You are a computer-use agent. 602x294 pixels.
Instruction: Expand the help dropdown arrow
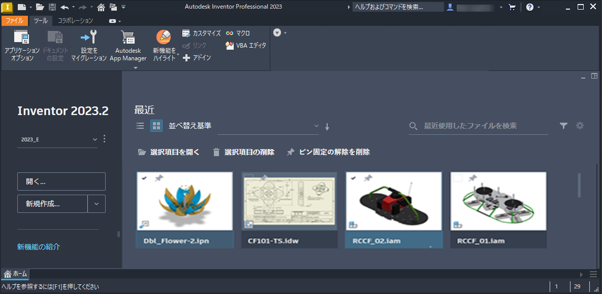[538, 7]
